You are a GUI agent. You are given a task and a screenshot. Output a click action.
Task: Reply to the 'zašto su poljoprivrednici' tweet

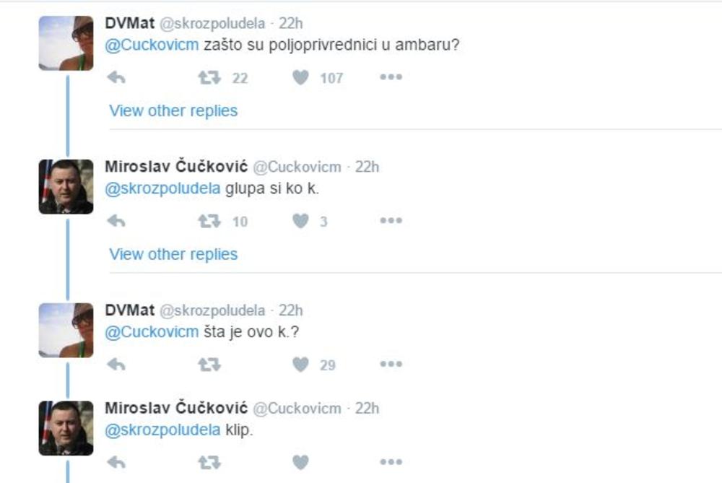pyautogui.click(x=116, y=77)
